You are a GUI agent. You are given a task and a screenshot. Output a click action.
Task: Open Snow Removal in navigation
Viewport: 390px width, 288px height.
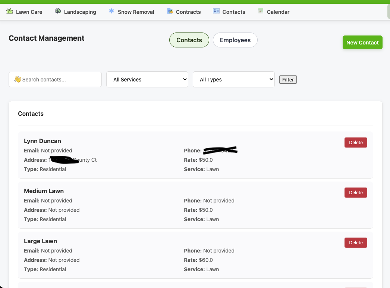coord(132,12)
